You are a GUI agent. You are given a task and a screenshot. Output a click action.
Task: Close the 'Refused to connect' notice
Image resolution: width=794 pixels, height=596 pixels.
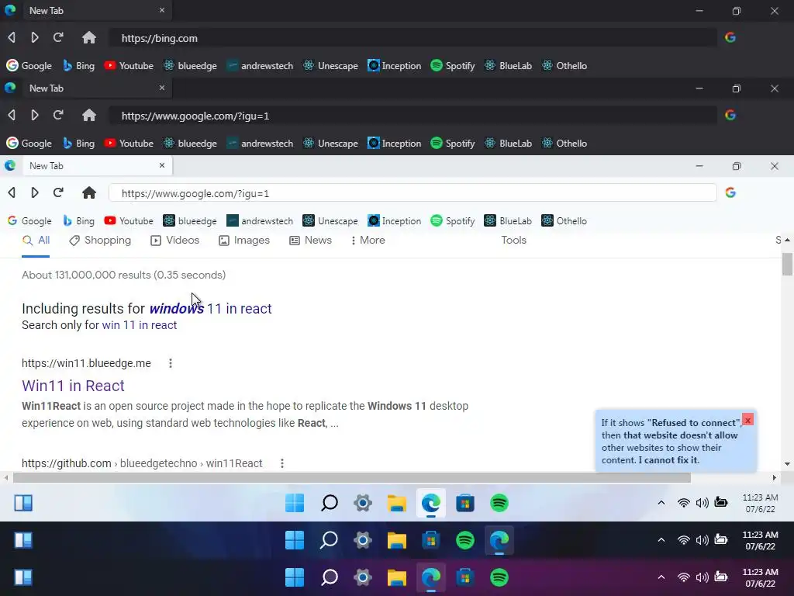pyautogui.click(x=748, y=420)
